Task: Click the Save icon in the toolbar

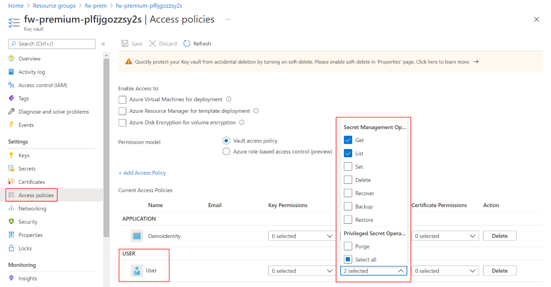Action: point(124,43)
